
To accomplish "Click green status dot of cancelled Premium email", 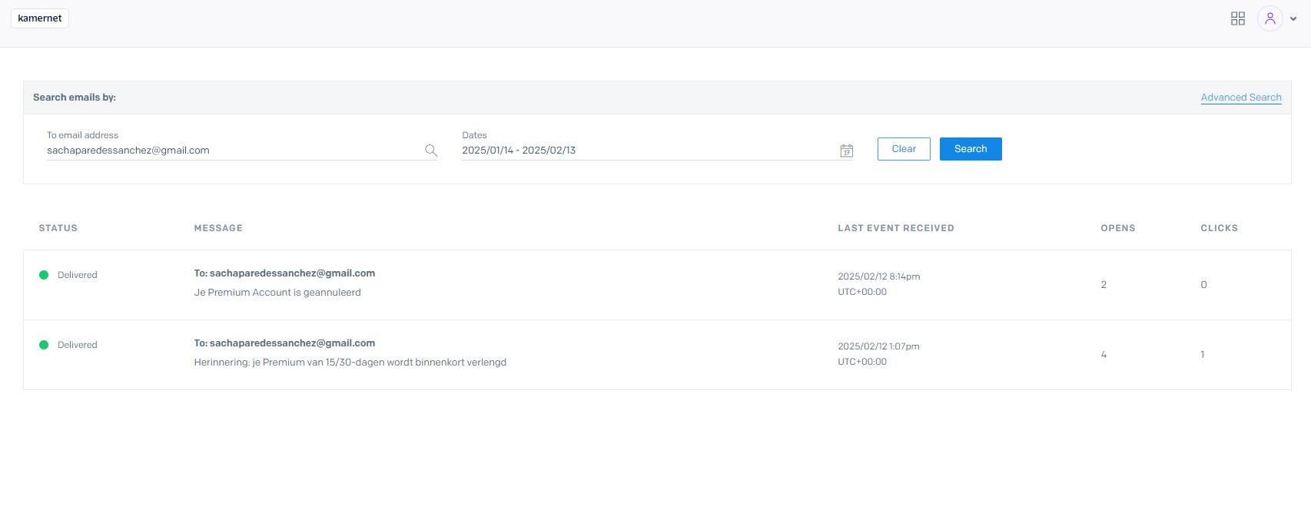I will 44,275.
